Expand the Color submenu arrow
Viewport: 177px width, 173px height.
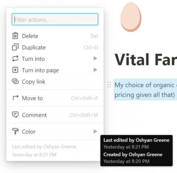pyautogui.click(x=95, y=132)
